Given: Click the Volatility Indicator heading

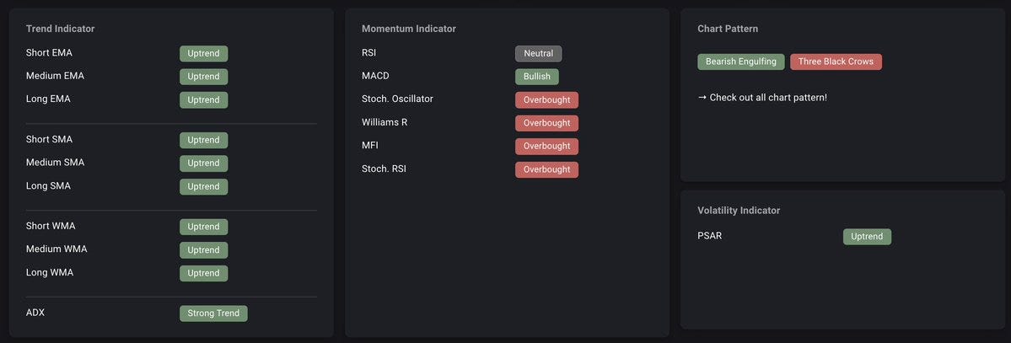Looking at the screenshot, I should pyautogui.click(x=739, y=211).
